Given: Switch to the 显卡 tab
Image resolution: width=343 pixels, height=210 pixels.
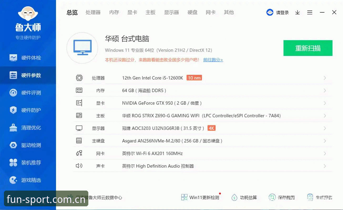Looking at the screenshot, I should (132, 12).
